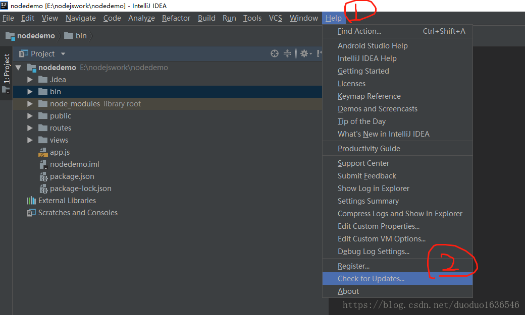Select Demos and Screencasts
This screenshot has width=525, height=315.
tap(397, 109)
